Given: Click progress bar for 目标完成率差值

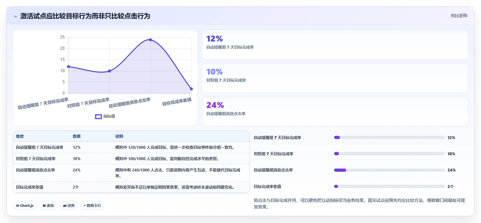Looking at the screenshot, I should (x=389, y=186).
